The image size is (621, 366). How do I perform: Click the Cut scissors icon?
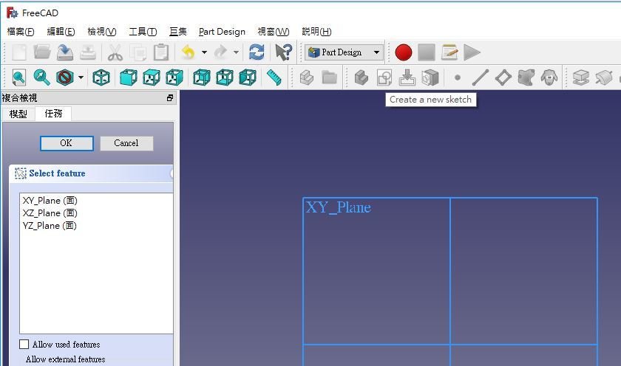pyautogui.click(x=115, y=52)
